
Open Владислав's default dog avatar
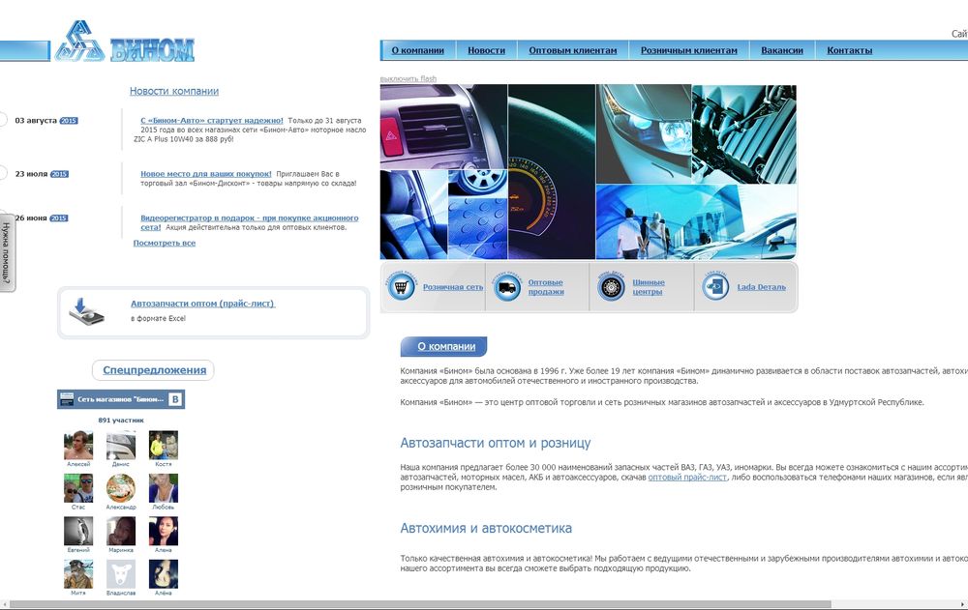pos(121,573)
